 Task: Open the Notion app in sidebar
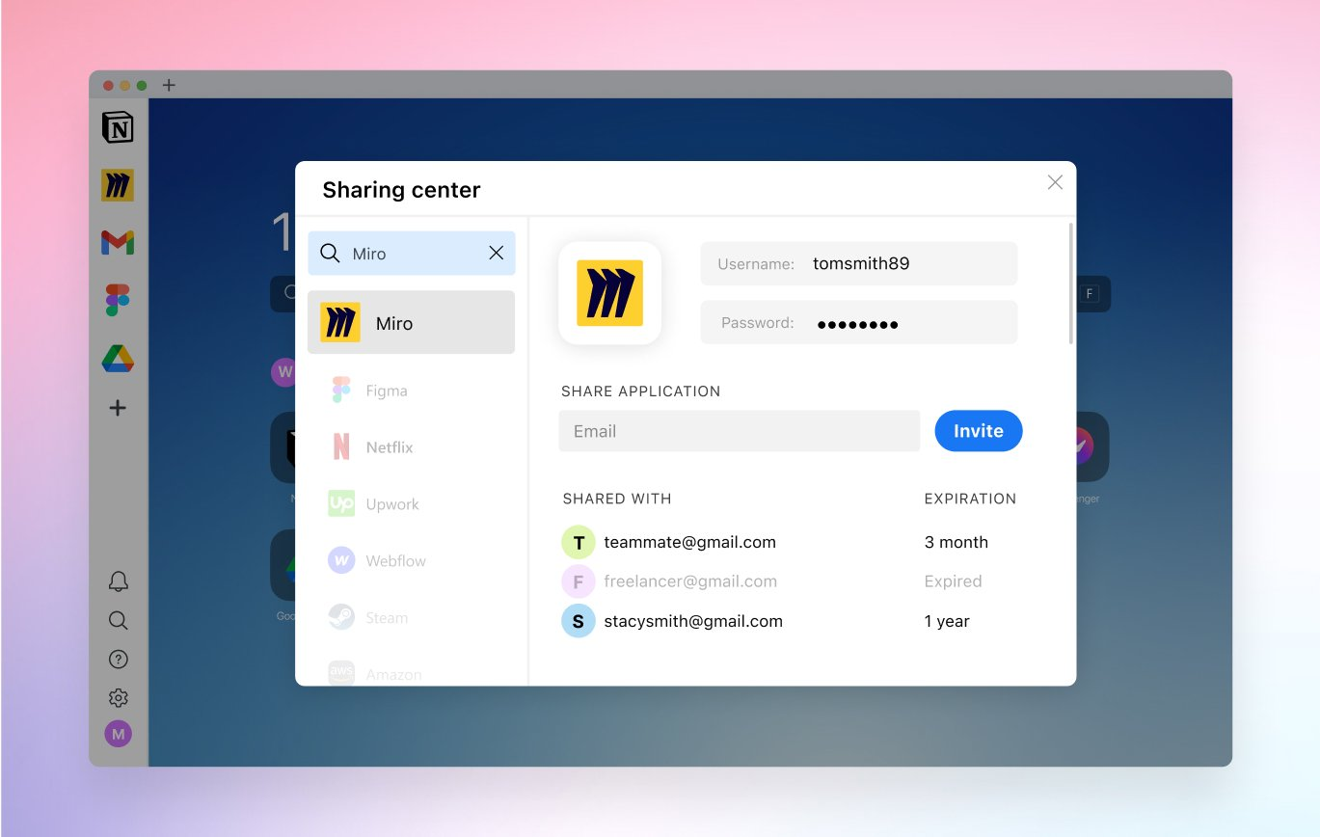[x=118, y=127]
